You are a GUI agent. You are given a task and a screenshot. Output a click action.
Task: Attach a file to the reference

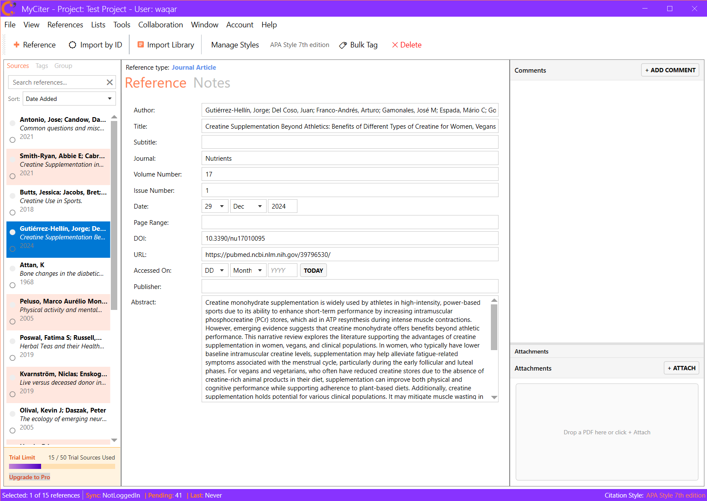(x=681, y=368)
